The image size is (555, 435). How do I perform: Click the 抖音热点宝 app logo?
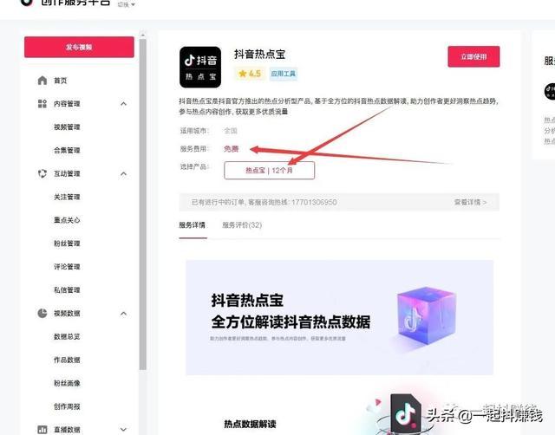pos(200,68)
